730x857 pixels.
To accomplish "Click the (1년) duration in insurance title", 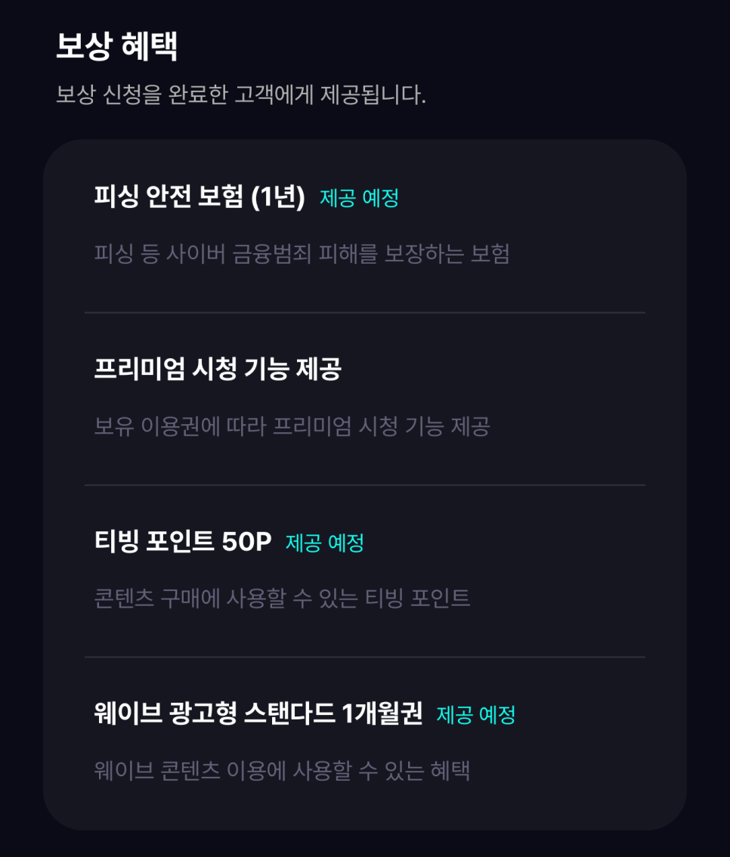I will click(x=278, y=196).
